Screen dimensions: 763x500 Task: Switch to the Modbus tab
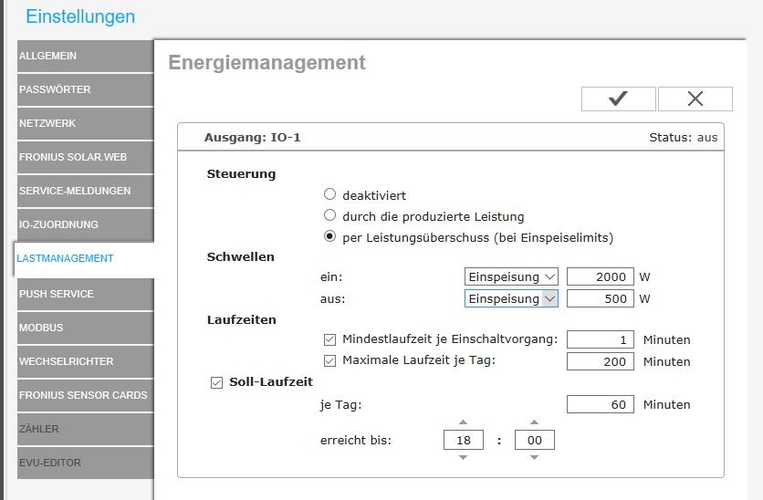pos(84,328)
